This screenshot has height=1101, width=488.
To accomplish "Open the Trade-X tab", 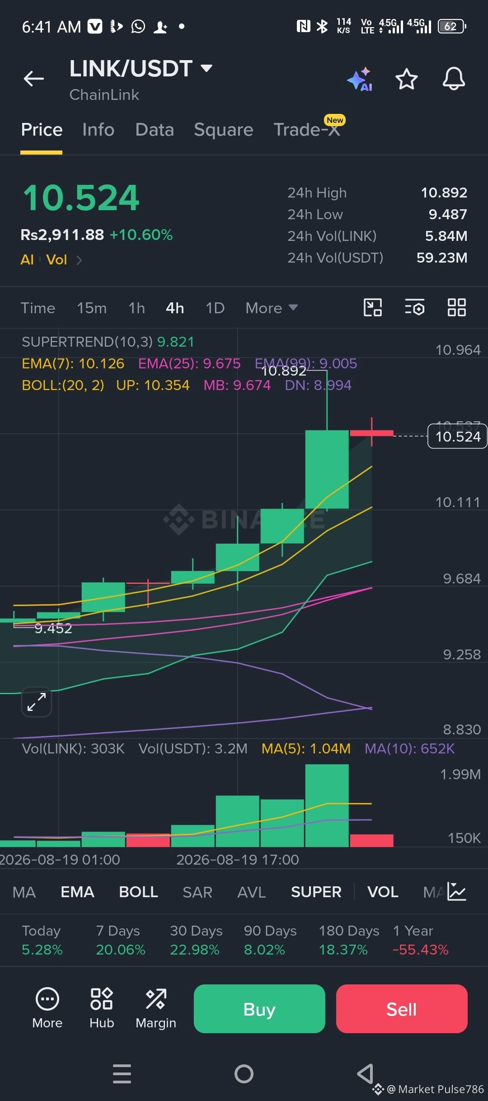I will click(307, 130).
